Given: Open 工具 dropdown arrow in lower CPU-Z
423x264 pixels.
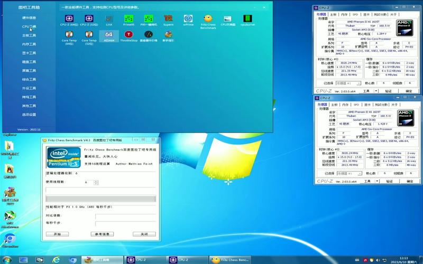Looking at the screenshot, I should pyautogui.click(x=377, y=181).
